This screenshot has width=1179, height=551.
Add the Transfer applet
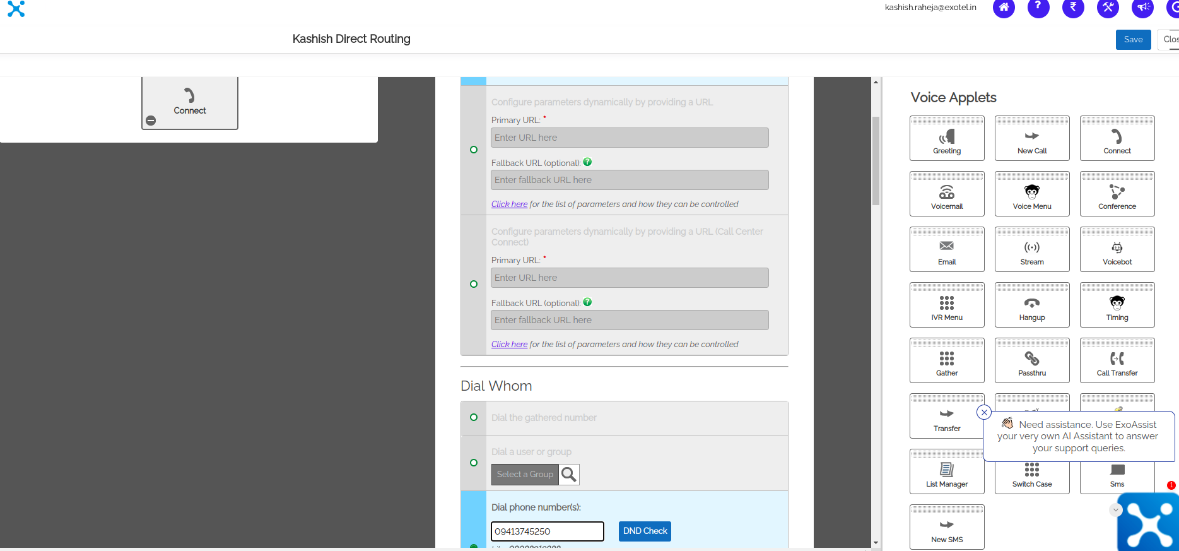pyautogui.click(x=946, y=416)
